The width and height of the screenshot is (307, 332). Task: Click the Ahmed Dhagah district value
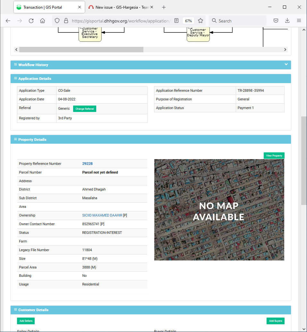(x=94, y=189)
